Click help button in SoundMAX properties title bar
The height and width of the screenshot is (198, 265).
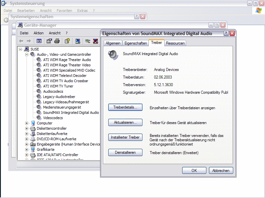coord(226,33)
